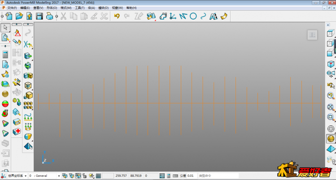Select the text annotation tool
The width and height of the screenshot is (336, 180).
(x=214, y=16)
